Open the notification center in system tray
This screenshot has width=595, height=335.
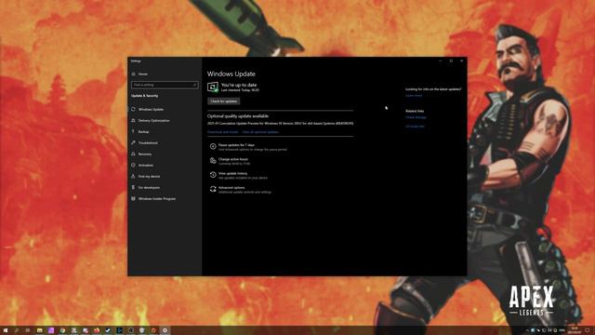[x=587, y=330]
